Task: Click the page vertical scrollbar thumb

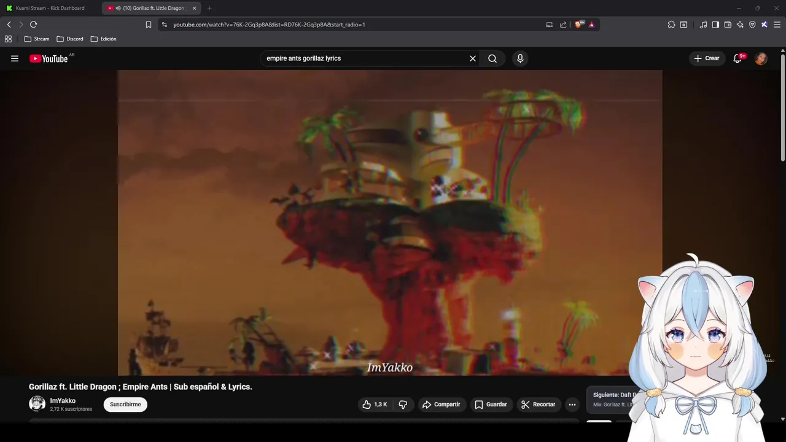Action: click(783, 108)
